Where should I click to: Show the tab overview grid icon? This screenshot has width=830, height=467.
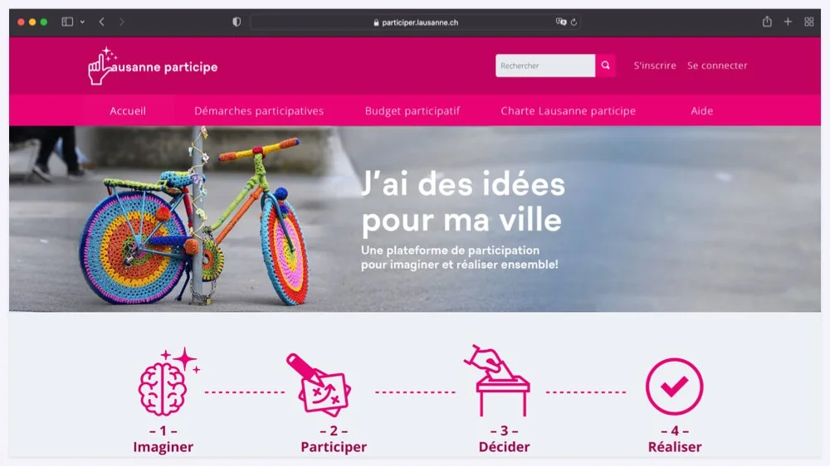click(x=808, y=22)
